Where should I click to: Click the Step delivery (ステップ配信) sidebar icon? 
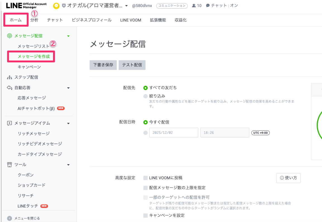coord(9,77)
